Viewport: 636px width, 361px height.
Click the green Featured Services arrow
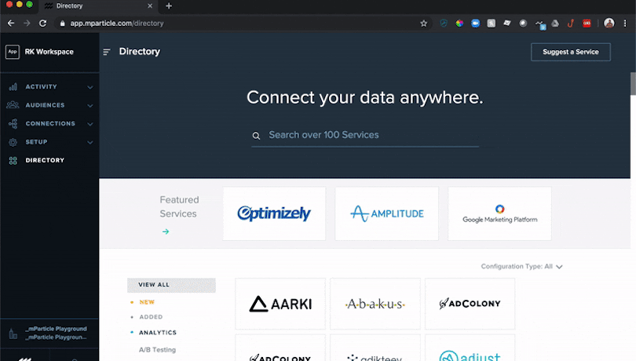(x=166, y=232)
